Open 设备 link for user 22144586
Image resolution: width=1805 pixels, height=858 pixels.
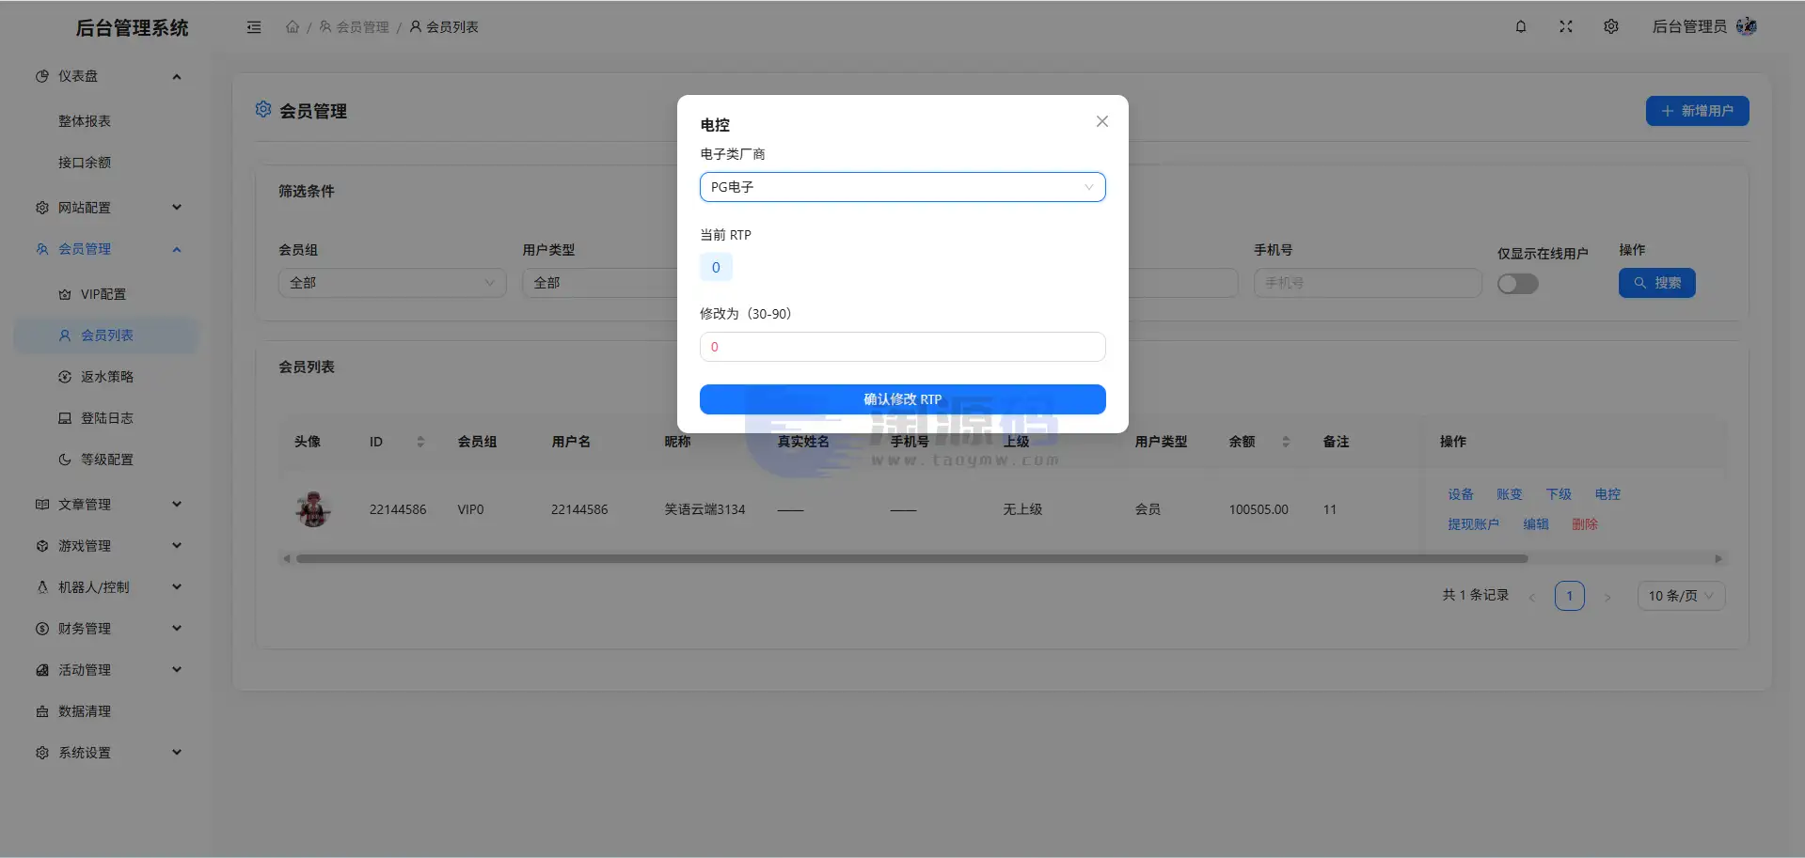(1461, 494)
